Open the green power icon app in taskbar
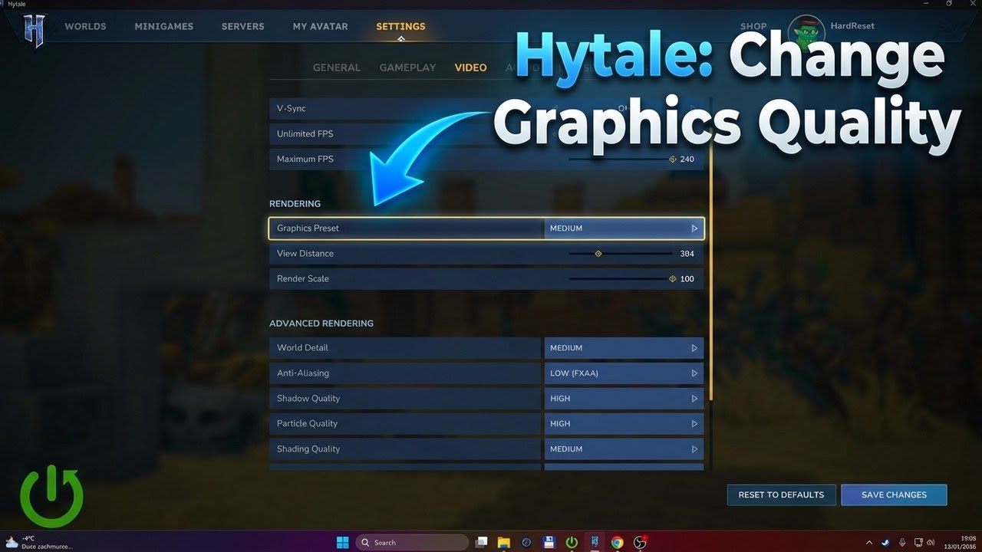The image size is (982, 552). 572,542
